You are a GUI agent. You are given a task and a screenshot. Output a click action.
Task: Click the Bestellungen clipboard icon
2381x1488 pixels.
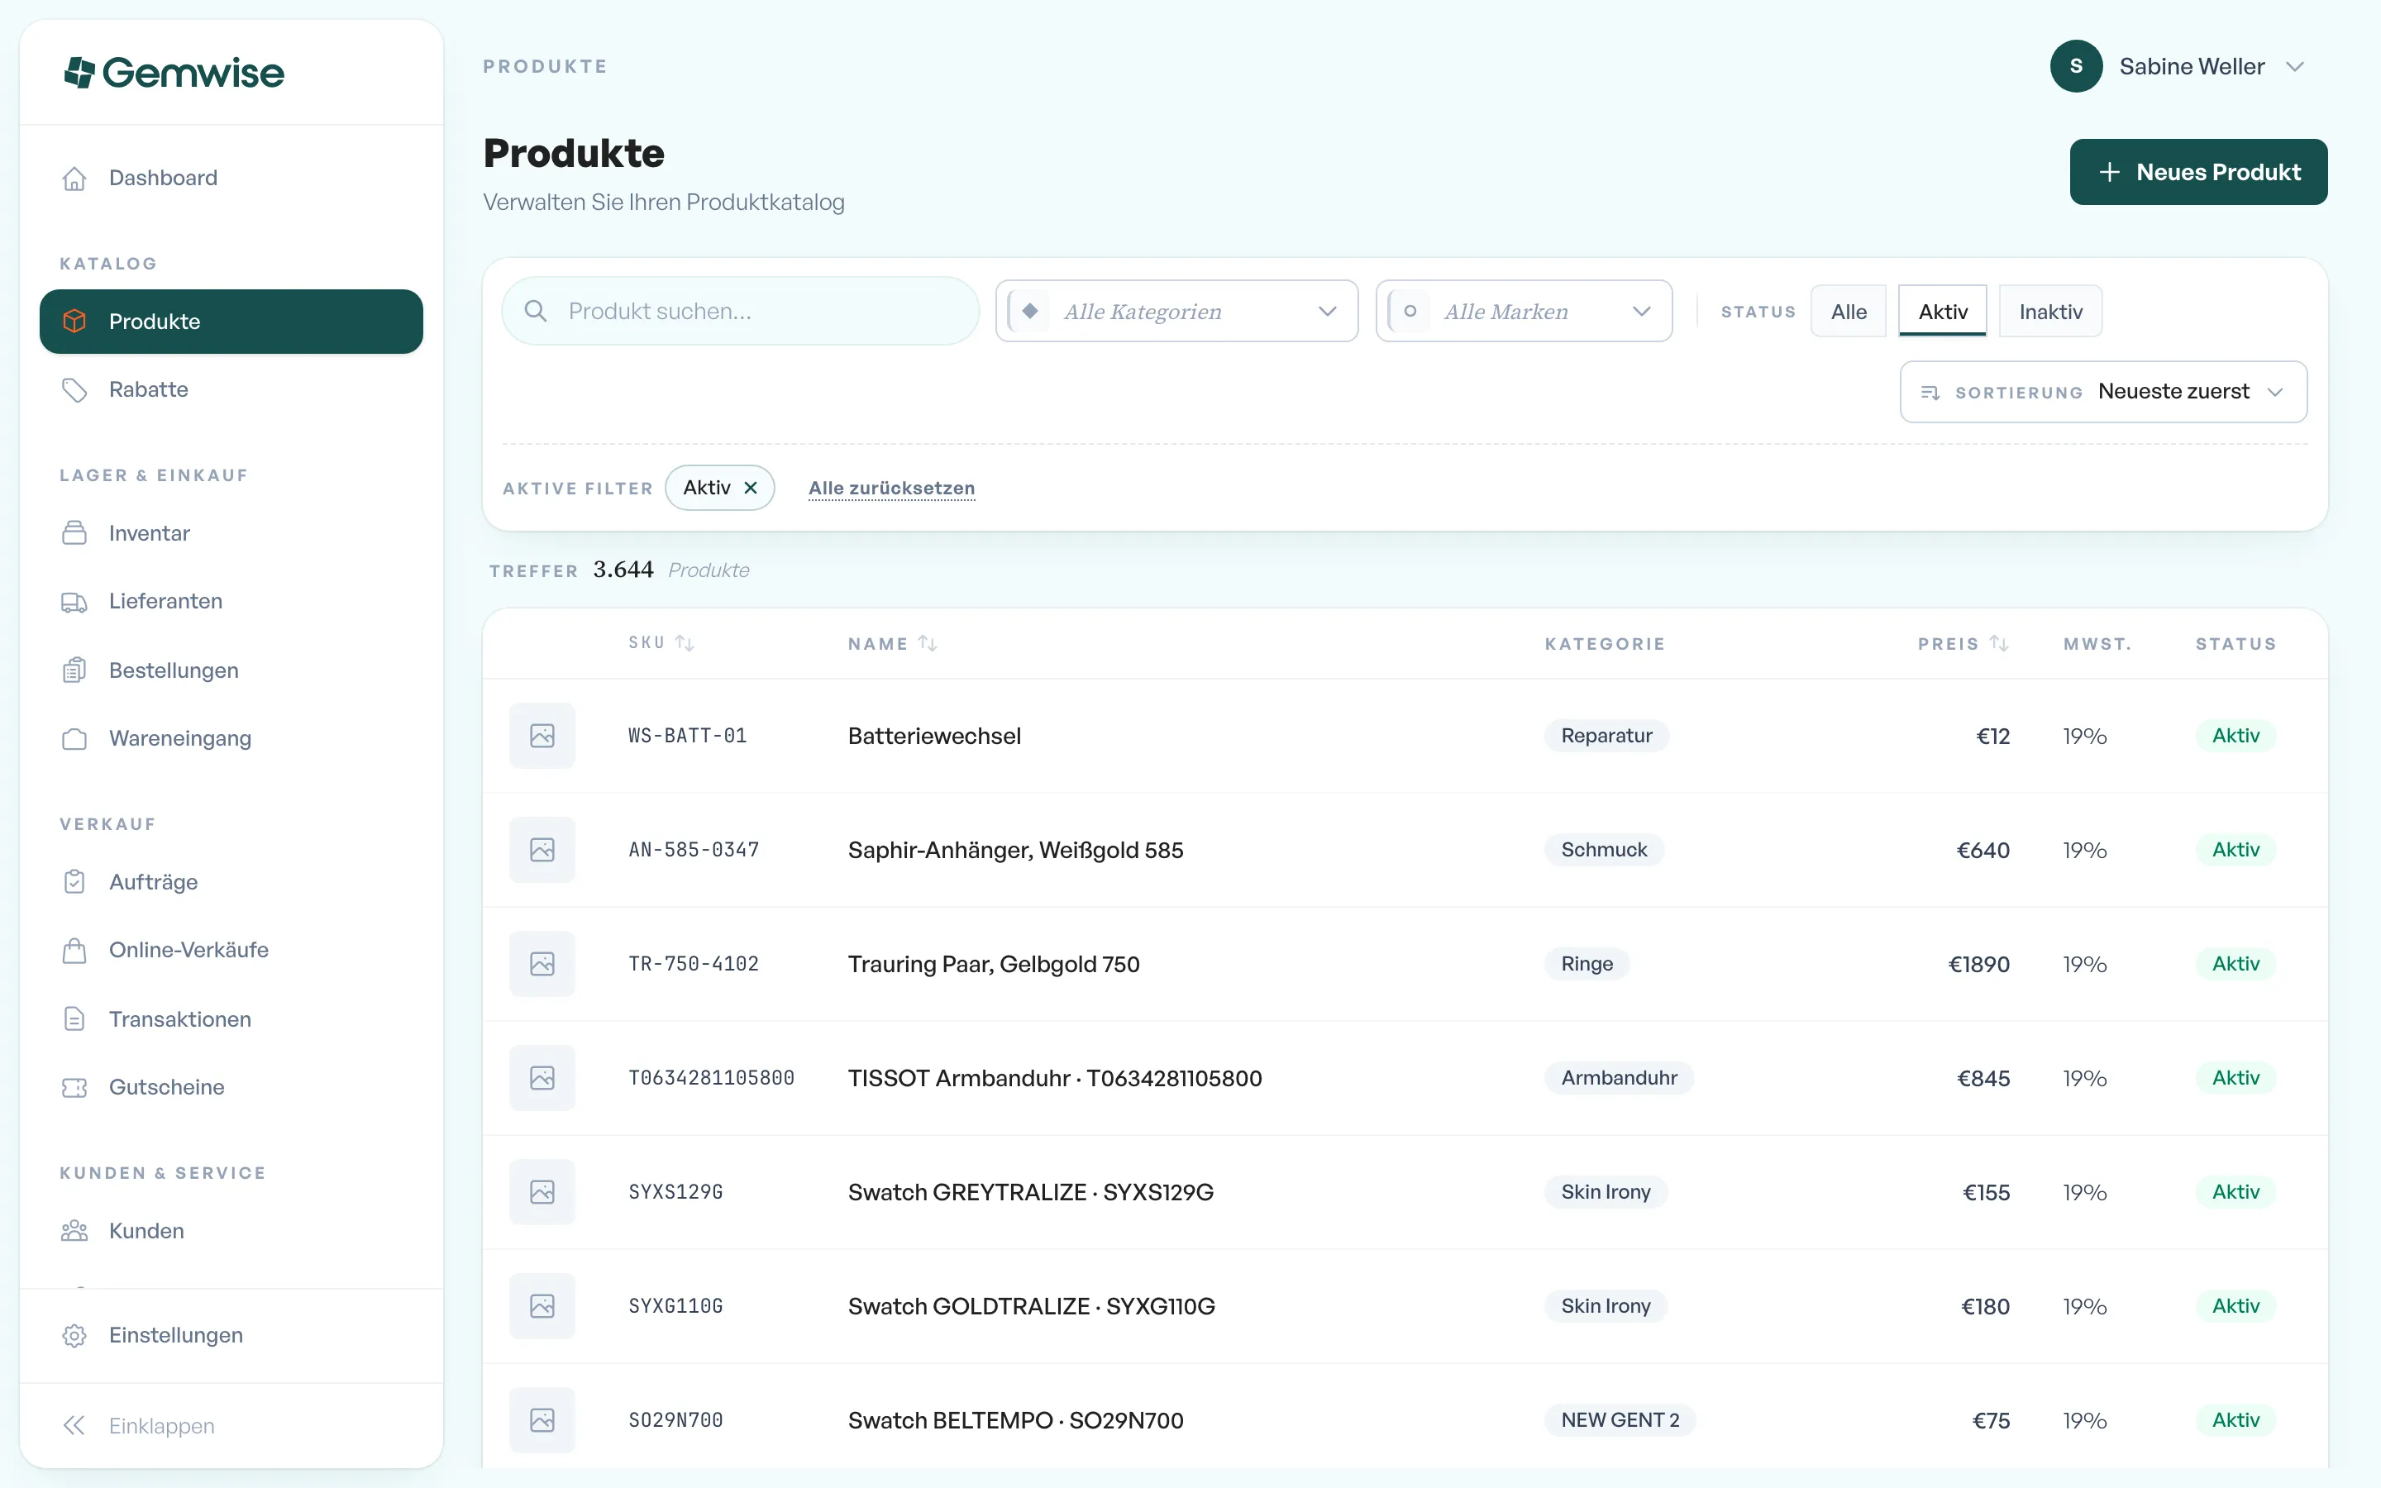click(74, 670)
